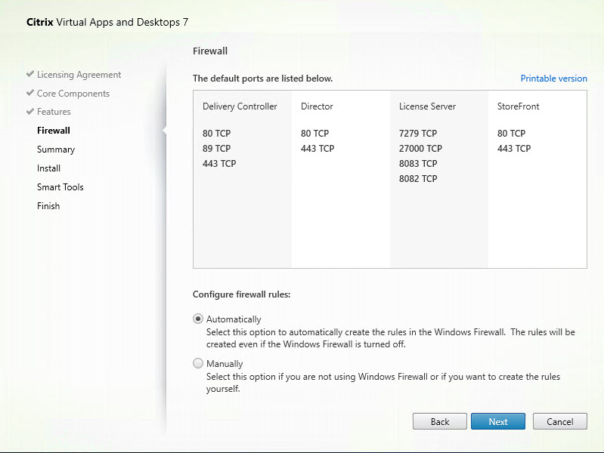Click the Licensing Agreement checkmark icon
Screen dimensions: 604x453
[30, 74]
